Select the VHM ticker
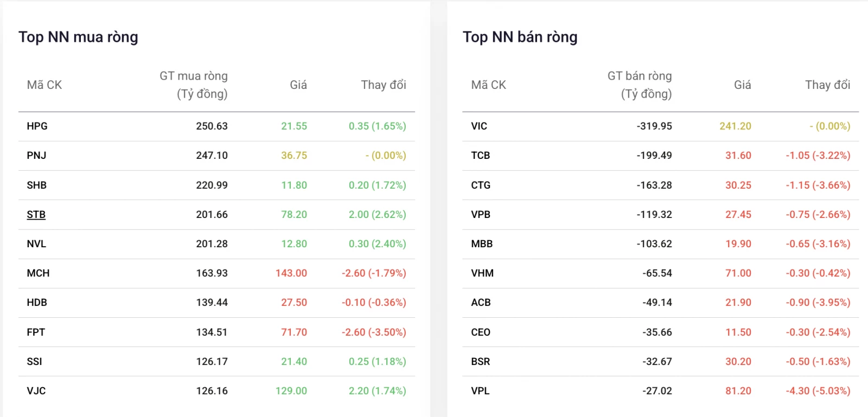The image size is (868, 417). tap(482, 273)
